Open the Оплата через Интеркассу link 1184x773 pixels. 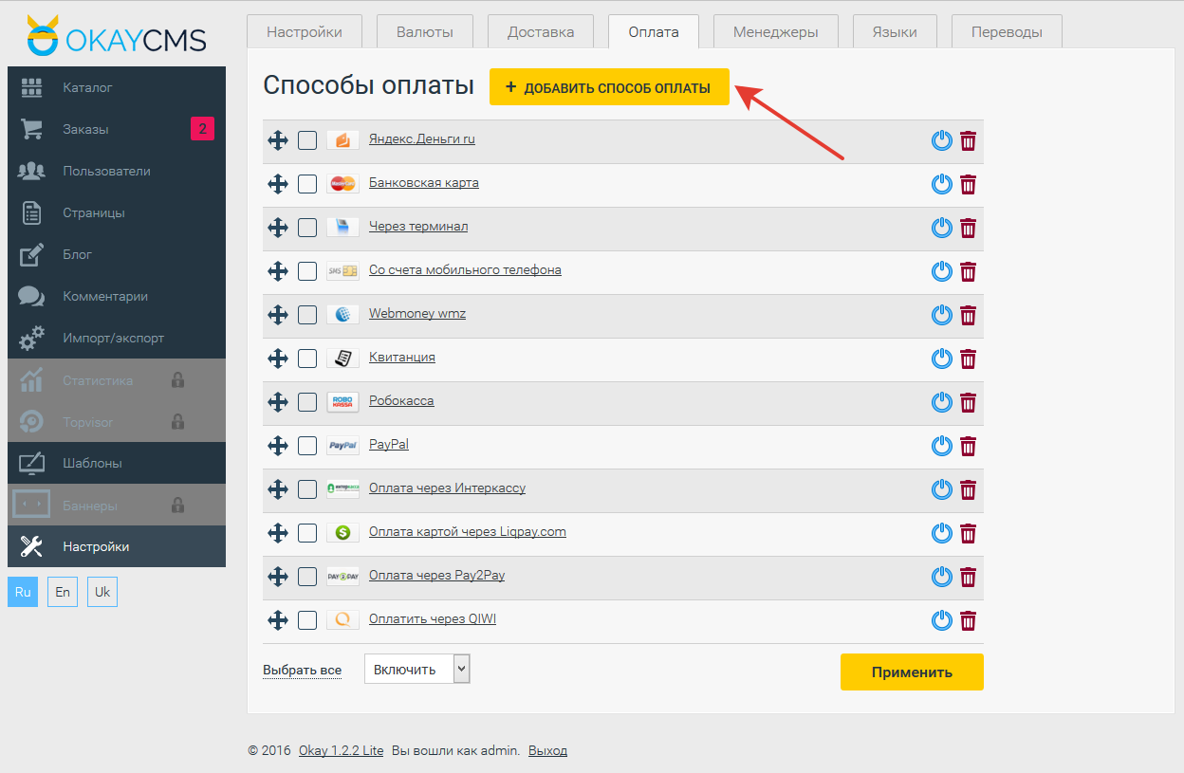pos(447,488)
